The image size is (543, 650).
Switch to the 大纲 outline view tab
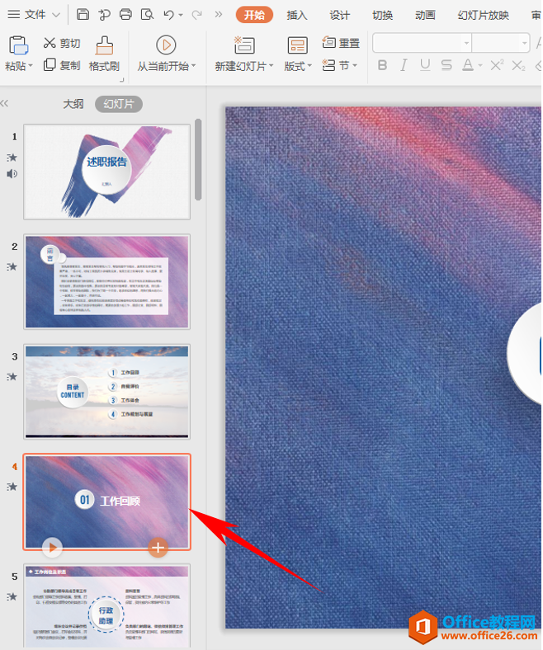tap(73, 104)
